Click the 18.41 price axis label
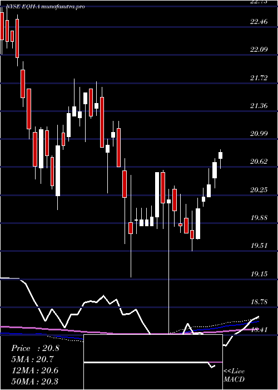The image size is (278, 390). coord(259,330)
